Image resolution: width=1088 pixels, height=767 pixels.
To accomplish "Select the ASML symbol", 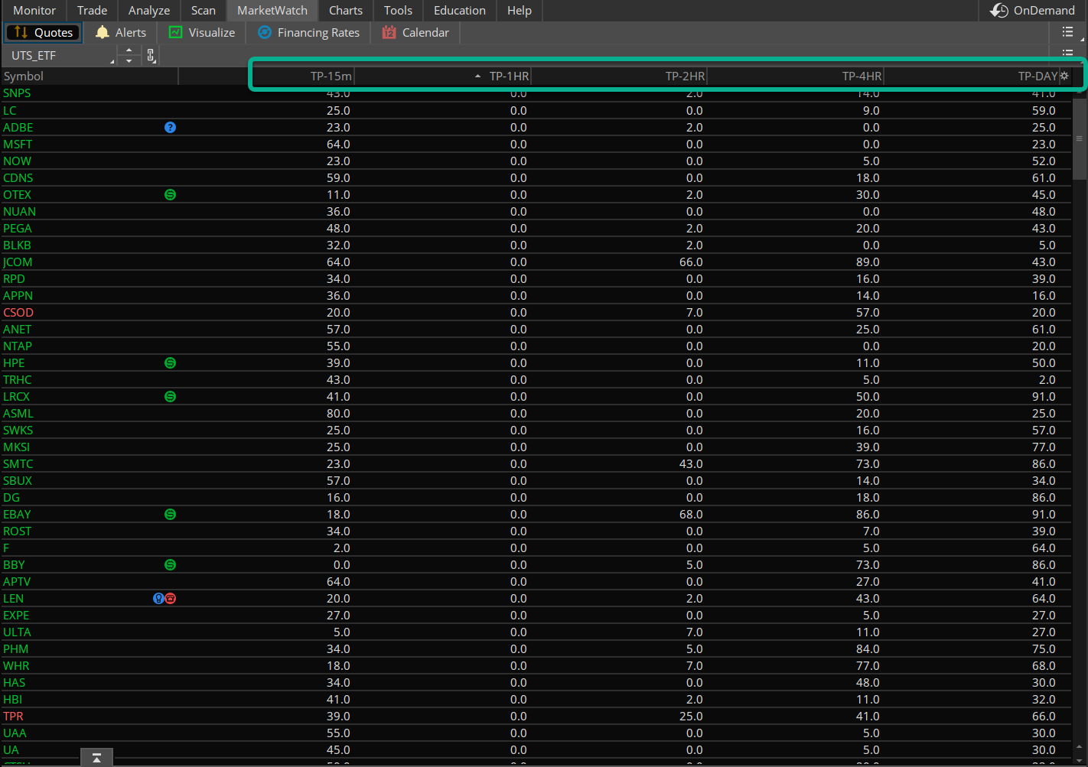I will tap(18, 414).
